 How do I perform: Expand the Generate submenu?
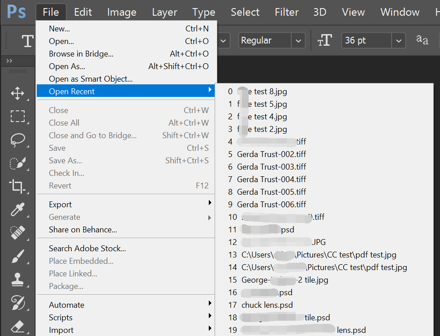(x=126, y=217)
